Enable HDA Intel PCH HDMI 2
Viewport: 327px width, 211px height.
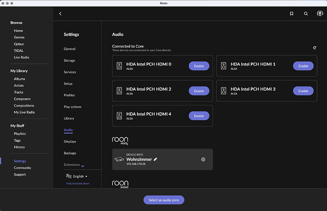click(x=199, y=91)
